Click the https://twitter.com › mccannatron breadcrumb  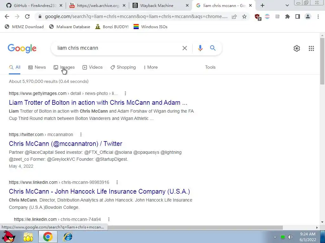tap(41, 134)
